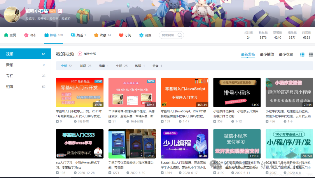Viewport: 315px width, 178px height.
Task: Open the 订阅 subscriptions heart tab
Action: [125, 35]
